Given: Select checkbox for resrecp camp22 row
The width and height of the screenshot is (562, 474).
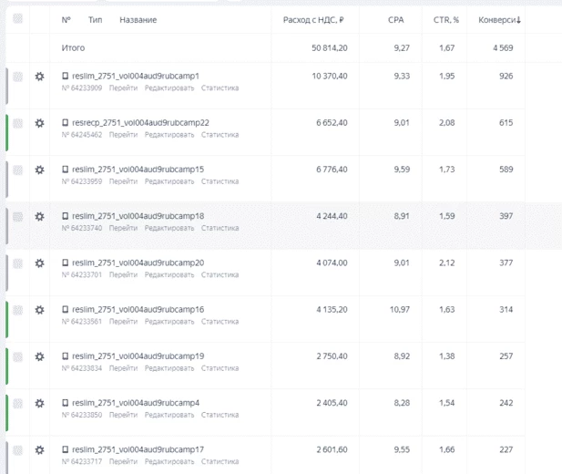Looking at the screenshot, I should click(x=17, y=123).
